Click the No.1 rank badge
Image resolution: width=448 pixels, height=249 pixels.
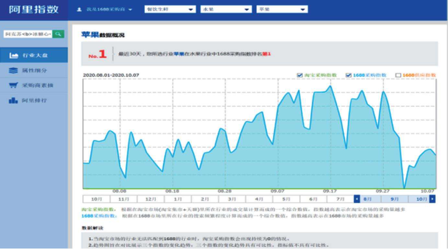(x=98, y=54)
